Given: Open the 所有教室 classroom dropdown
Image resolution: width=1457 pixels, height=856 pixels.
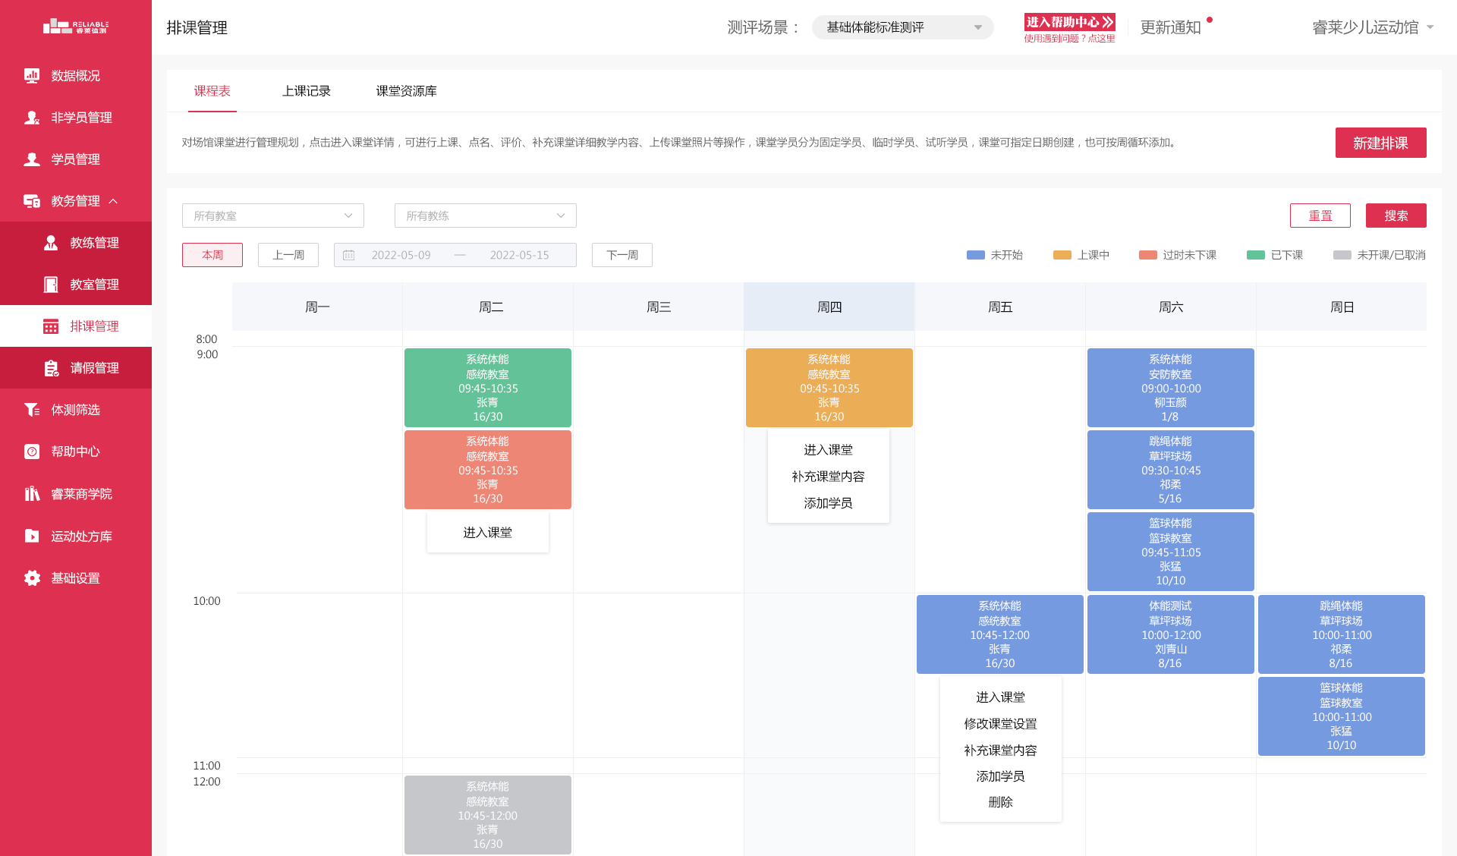Looking at the screenshot, I should pyautogui.click(x=273, y=216).
